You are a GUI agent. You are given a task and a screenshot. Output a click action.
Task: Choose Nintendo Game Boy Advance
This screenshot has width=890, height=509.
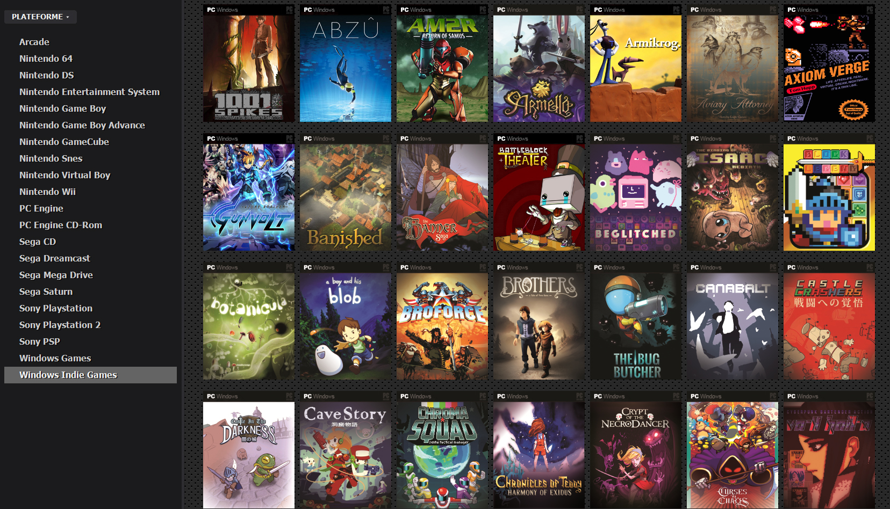(82, 125)
